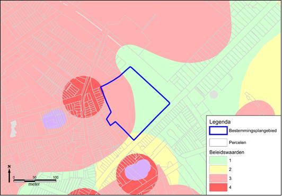Viewport: 282px width, 196px height.
Task: Click the small grey circle on the map
Action: click(214, 95)
